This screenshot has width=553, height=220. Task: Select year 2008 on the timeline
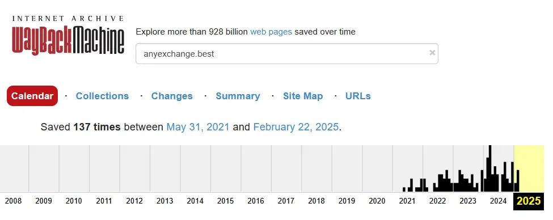tap(14, 201)
